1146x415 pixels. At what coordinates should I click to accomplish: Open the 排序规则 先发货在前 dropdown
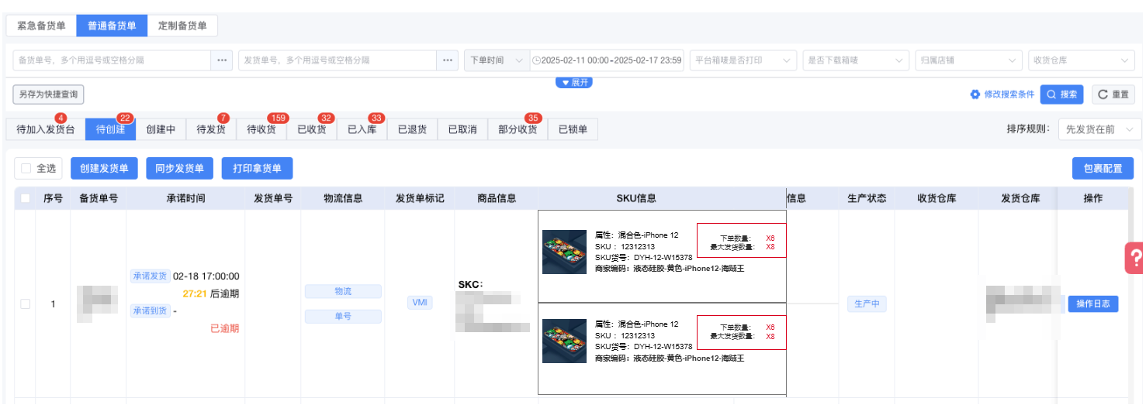[1099, 129]
